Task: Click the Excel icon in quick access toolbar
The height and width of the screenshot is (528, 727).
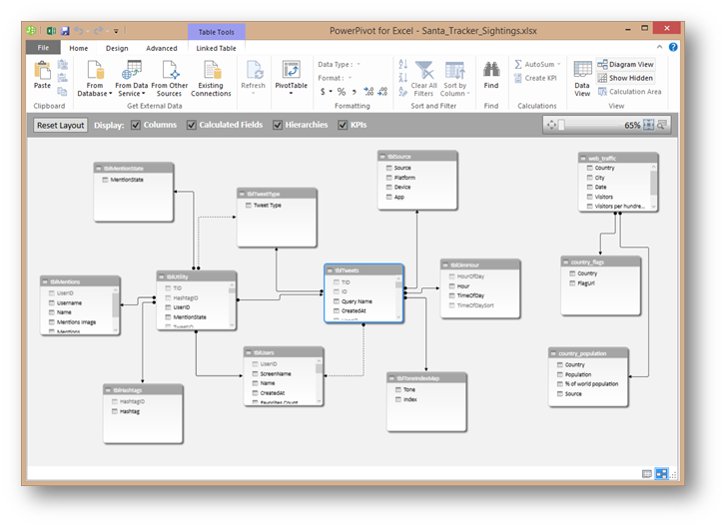Action: tap(52, 31)
